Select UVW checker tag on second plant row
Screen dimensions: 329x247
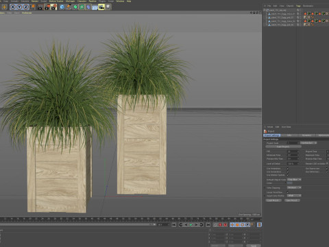tap(308, 17)
